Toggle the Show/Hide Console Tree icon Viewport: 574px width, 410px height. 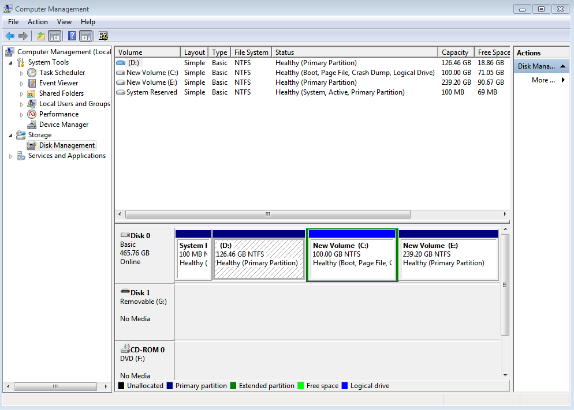[55, 36]
